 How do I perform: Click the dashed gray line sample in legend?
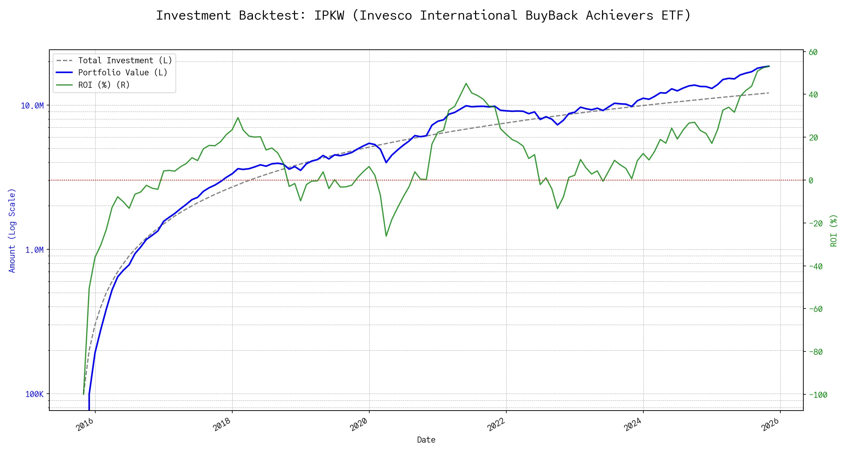click(64, 61)
